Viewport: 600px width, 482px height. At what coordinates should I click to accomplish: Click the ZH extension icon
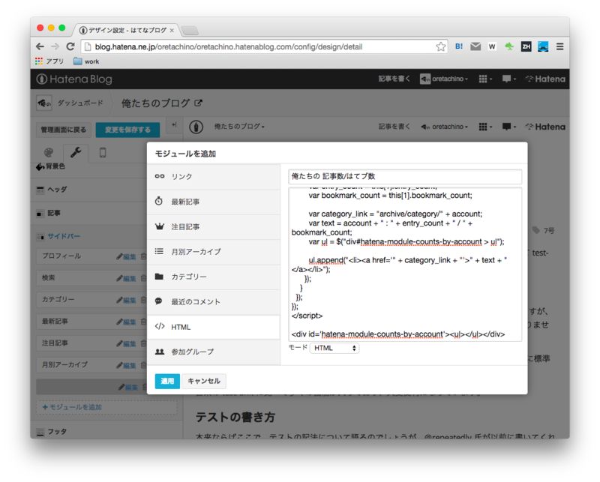click(526, 46)
